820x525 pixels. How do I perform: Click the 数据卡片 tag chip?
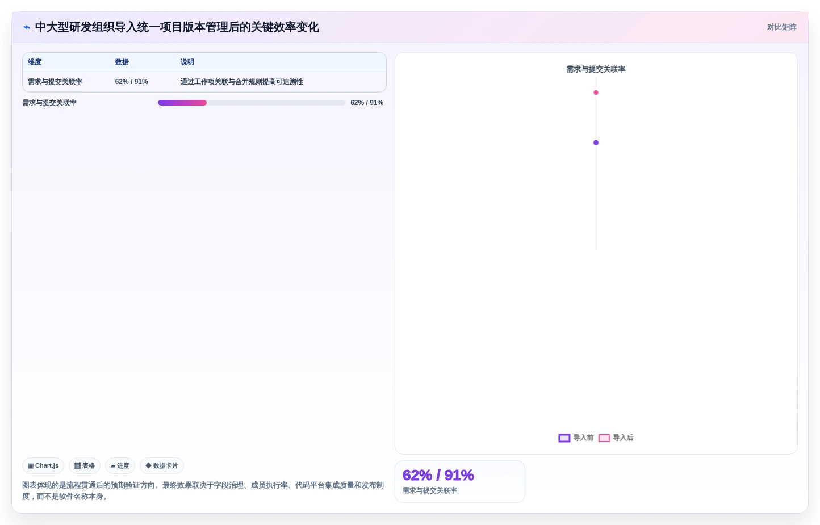(x=162, y=466)
